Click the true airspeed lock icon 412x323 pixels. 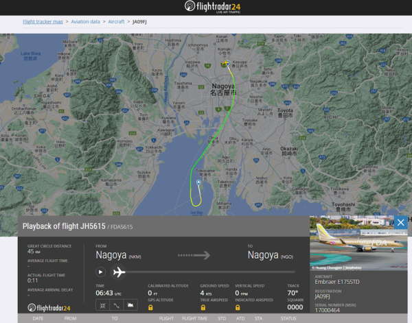pos(203,307)
